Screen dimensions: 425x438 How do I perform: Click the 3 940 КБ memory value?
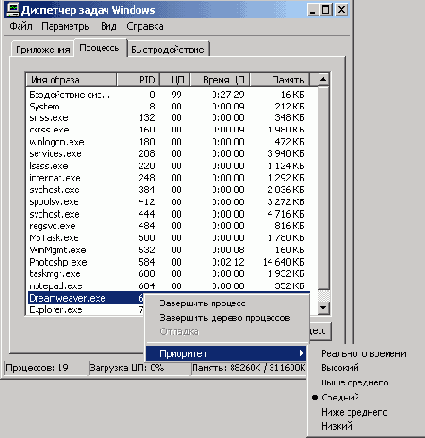coord(286,154)
